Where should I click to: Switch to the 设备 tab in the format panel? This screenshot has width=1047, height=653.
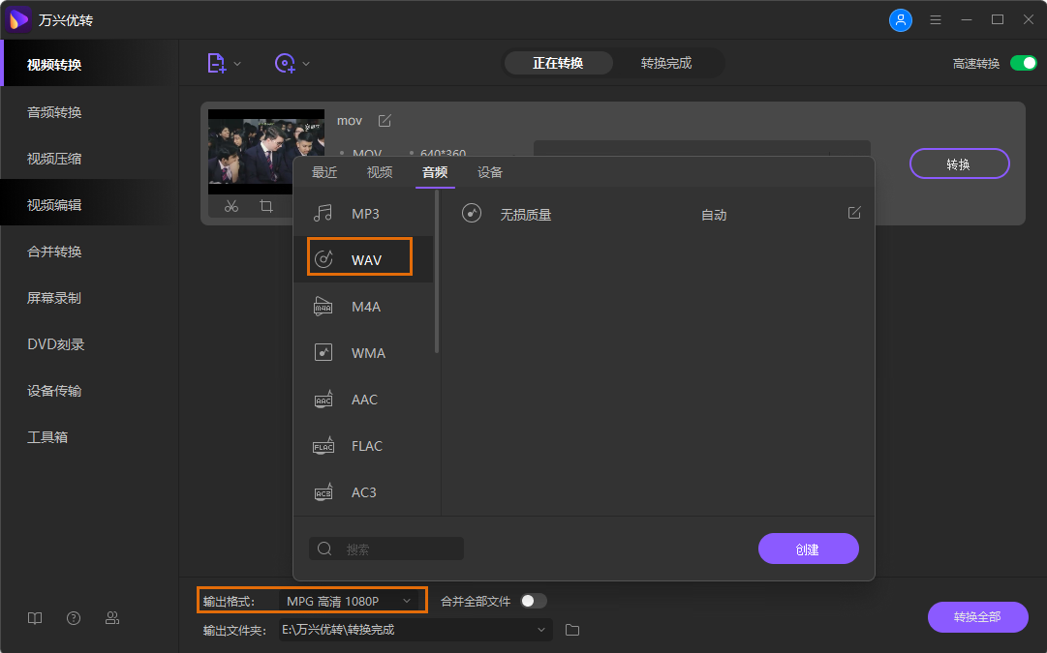[490, 172]
